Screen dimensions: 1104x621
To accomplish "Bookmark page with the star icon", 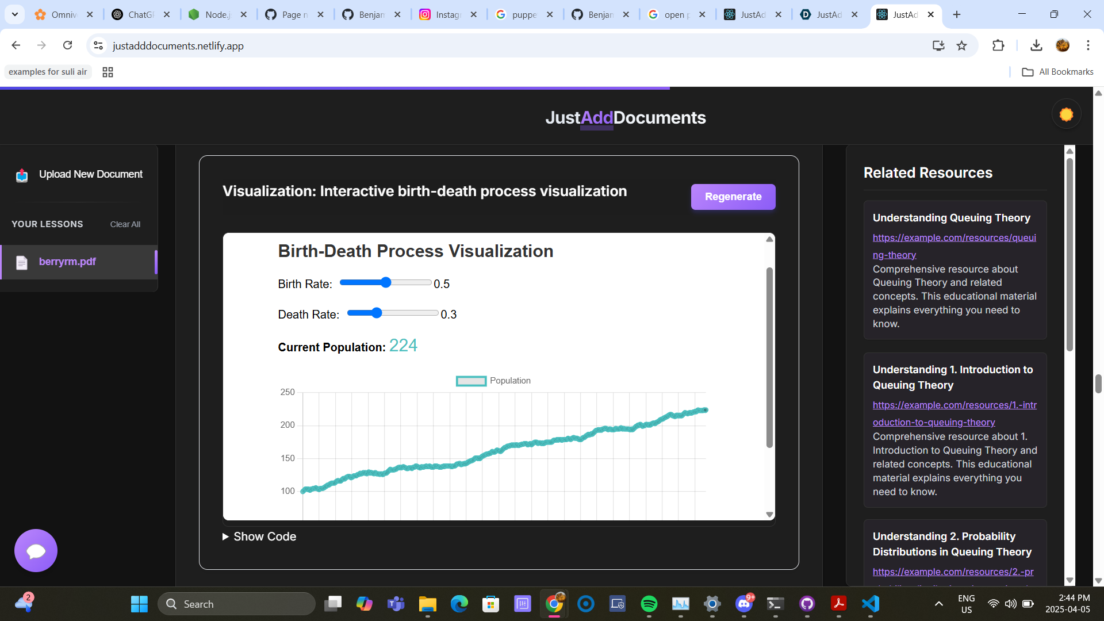I will pyautogui.click(x=961, y=45).
